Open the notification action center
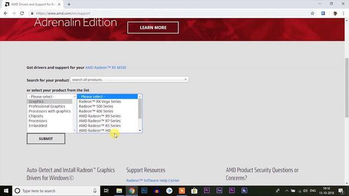Image resolution: width=349 pixels, height=196 pixels. pos(341,191)
